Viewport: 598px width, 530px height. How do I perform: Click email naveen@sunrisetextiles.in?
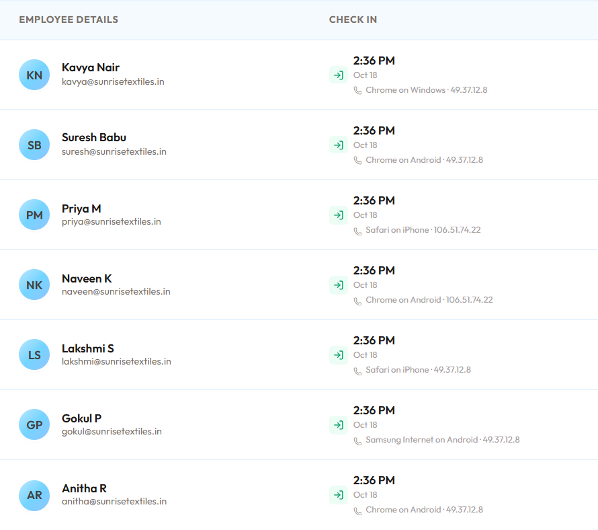[116, 291]
